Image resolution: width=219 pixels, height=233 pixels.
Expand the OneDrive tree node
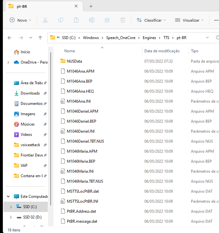8,62
